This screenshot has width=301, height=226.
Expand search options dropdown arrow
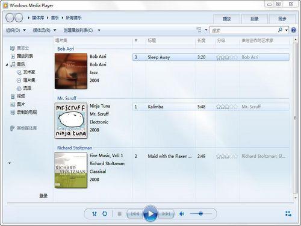tap(287, 30)
